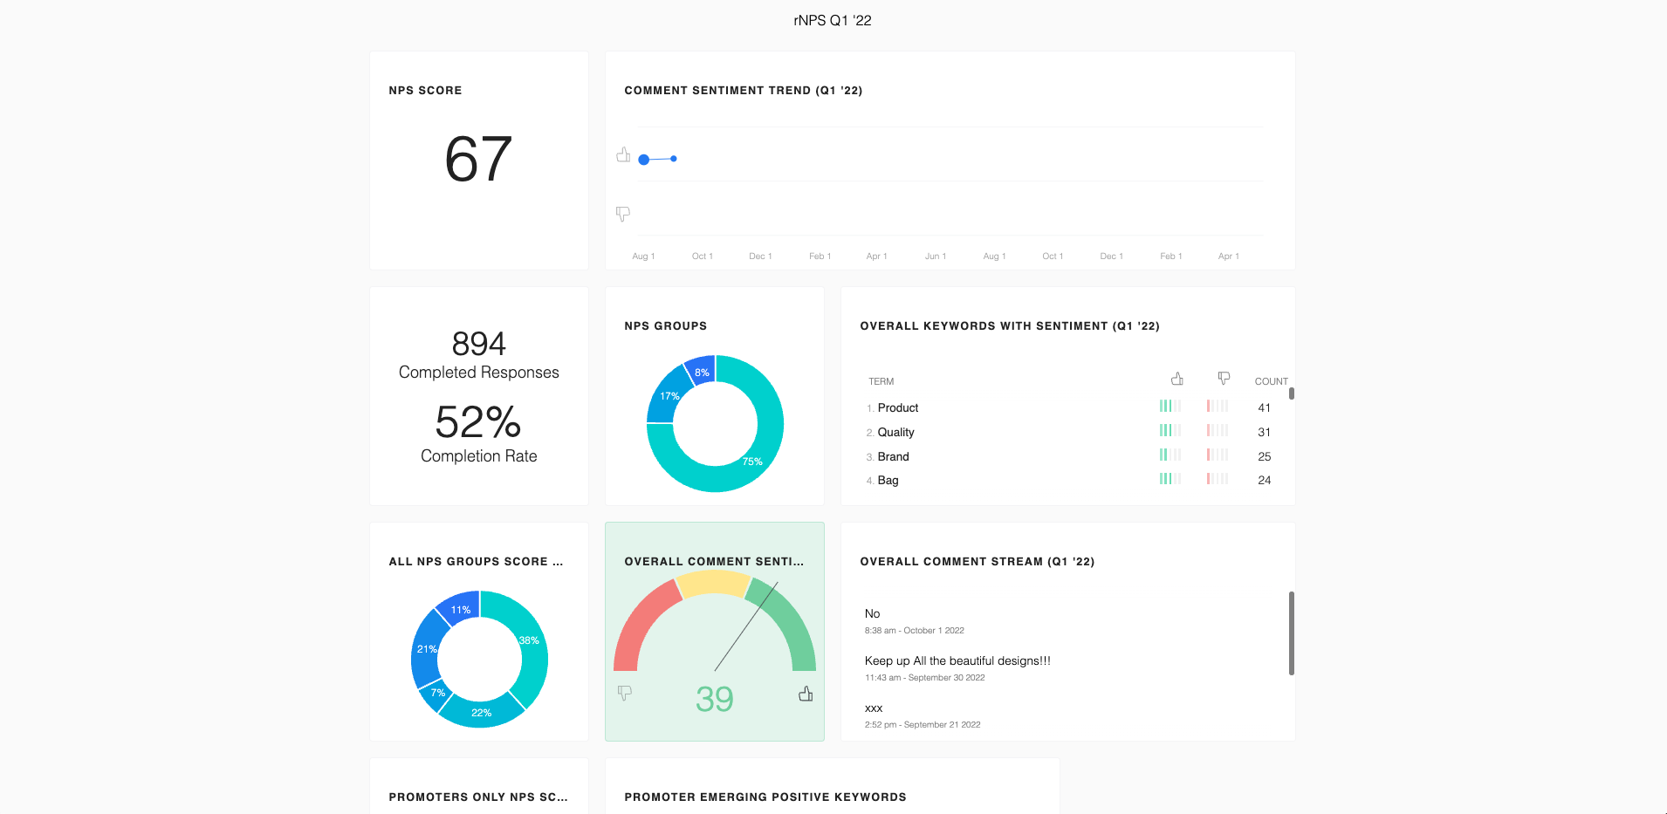Click the thumbs-up icon below the sentiment gauge
This screenshot has width=1667, height=814.
tap(806, 694)
